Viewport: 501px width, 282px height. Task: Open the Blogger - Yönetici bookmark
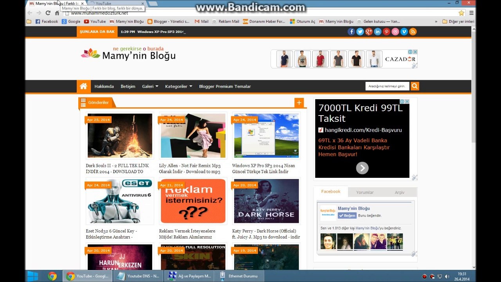168,22
